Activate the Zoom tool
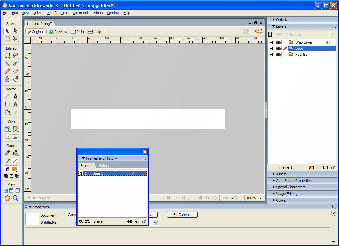339x246 pixels. tap(15, 198)
